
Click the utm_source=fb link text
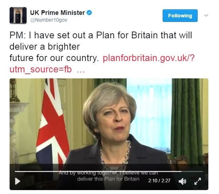point(41,70)
